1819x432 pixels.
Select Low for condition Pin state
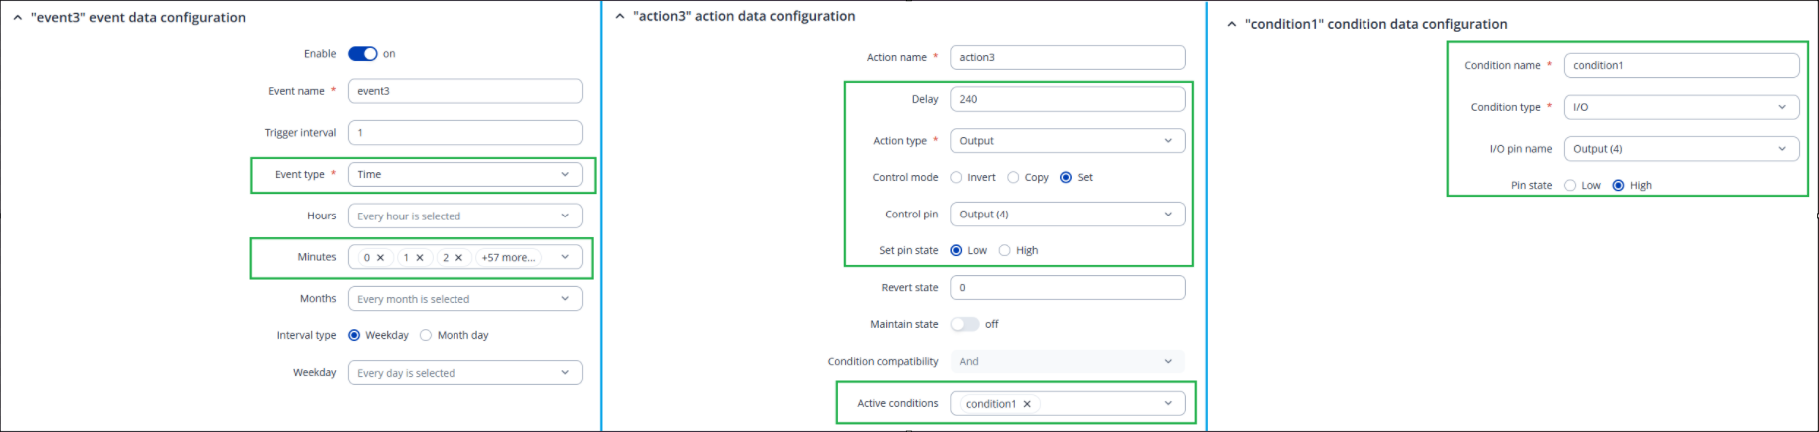coord(1570,186)
